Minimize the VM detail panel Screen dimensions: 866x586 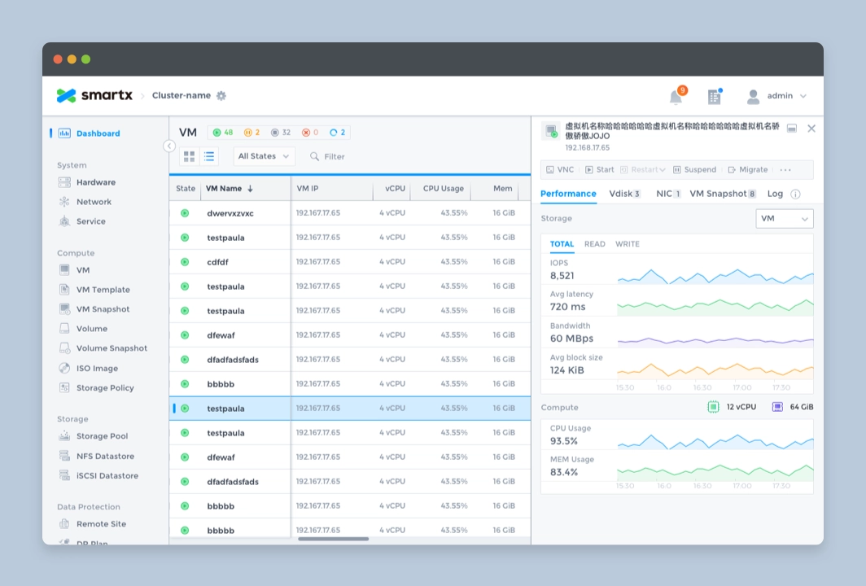click(x=791, y=129)
